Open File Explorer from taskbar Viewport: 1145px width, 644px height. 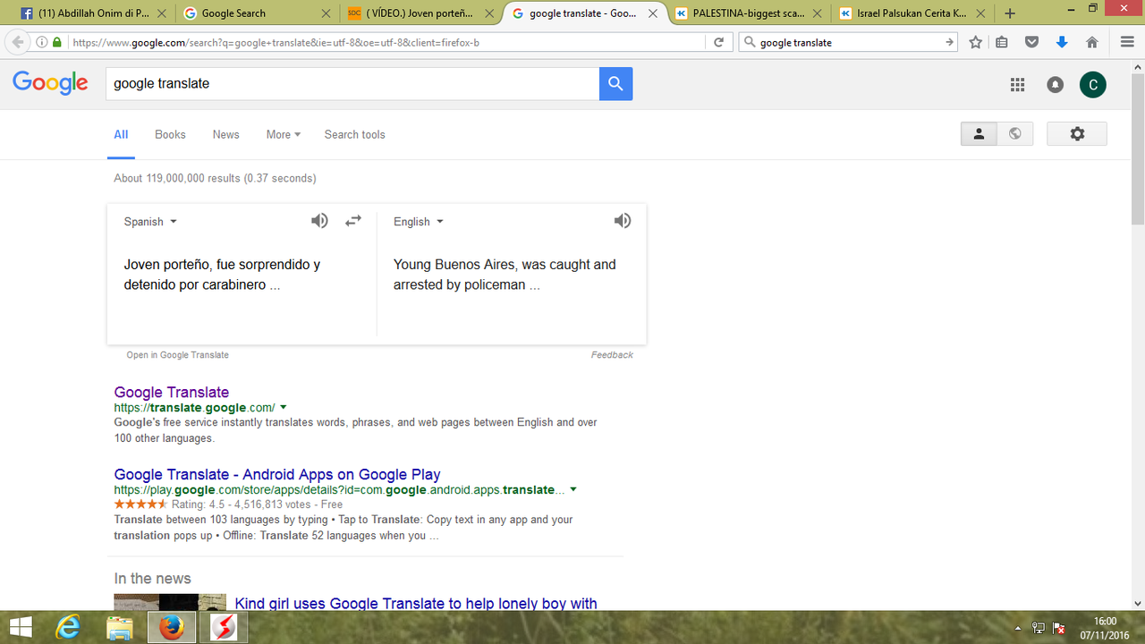pos(120,628)
